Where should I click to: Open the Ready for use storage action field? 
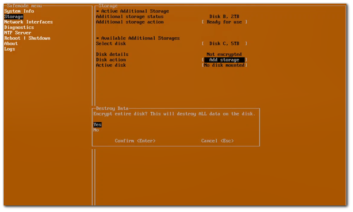point(224,22)
